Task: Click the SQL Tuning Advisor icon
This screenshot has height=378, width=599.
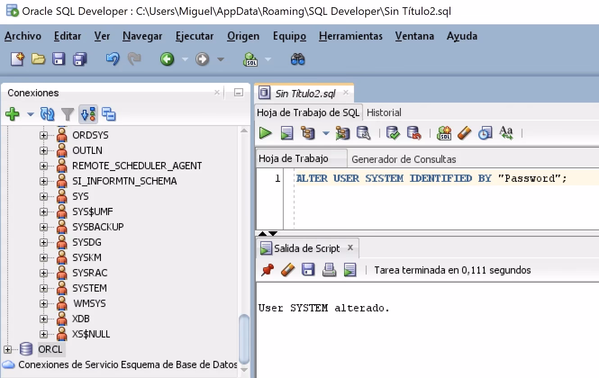Action: pyautogui.click(x=363, y=133)
